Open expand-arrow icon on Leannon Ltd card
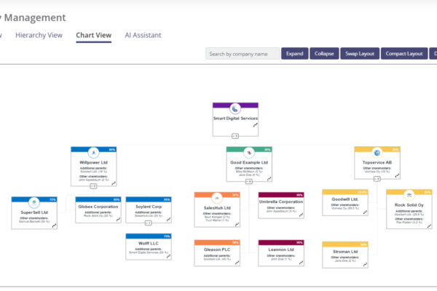This screenshot has width=437, height=291. (x=302, y=263)
